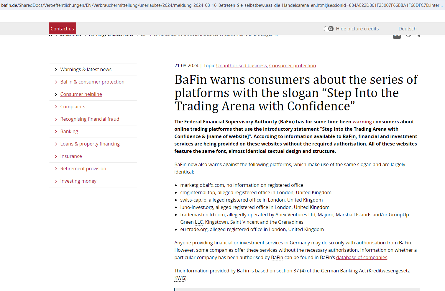Screen dimensions: 445x291
Task: Open the Consumer helpline link
Action: [81, 94]
